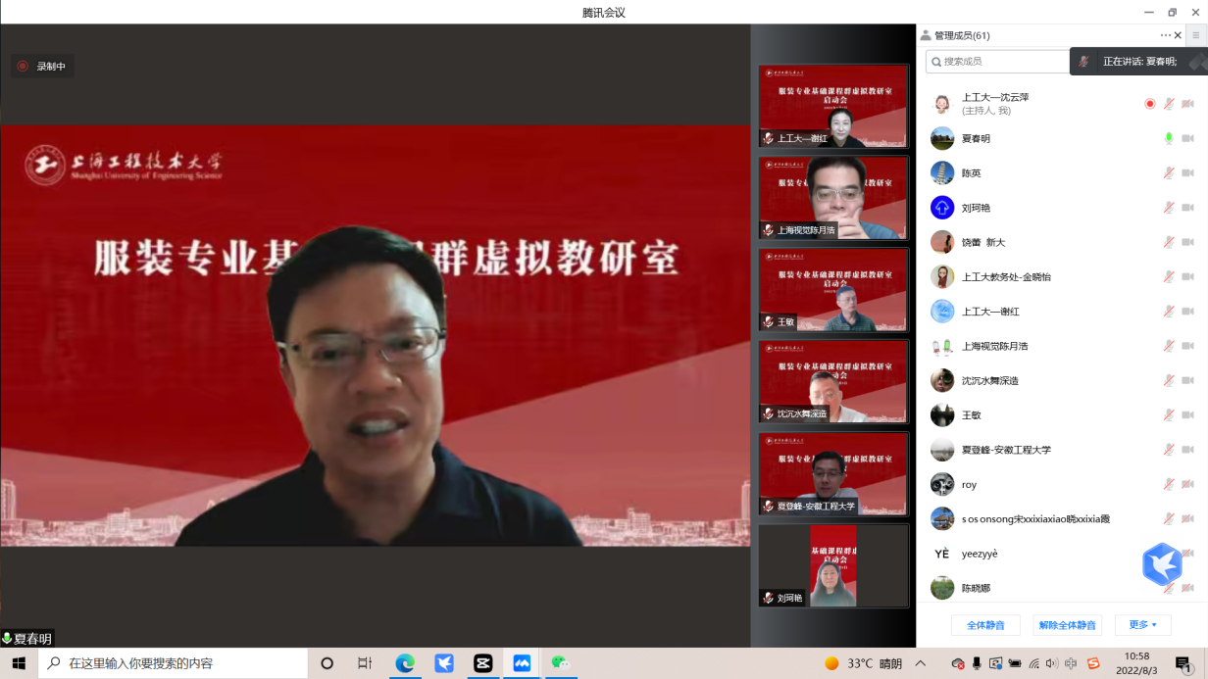Click the 录制中 recording indicator

coord(42,67)
